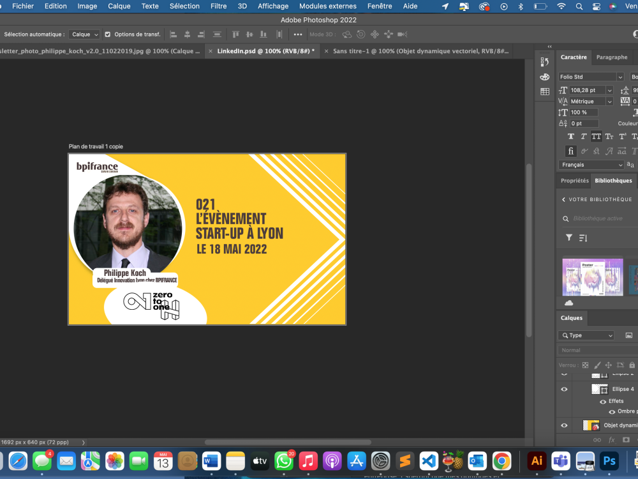638x479 pixels.
Task: Click the filter funnel icon in Bibliothèques
Action: (569, 238)
